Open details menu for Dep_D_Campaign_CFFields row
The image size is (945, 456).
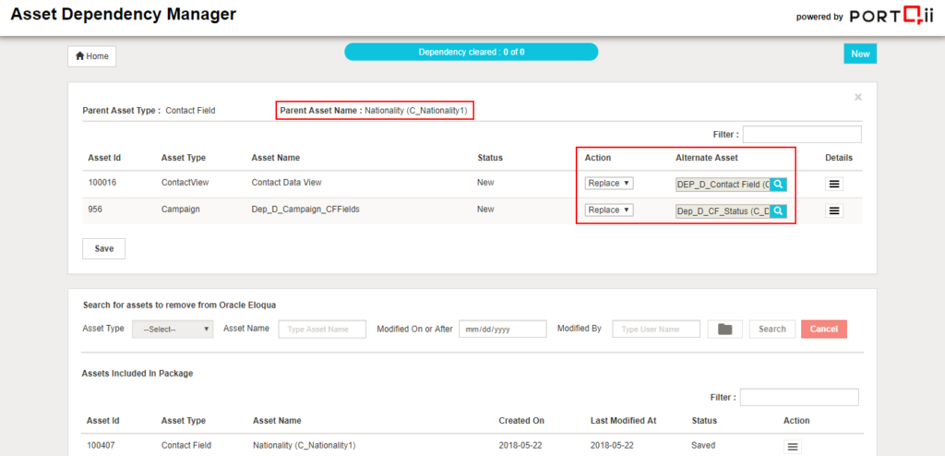(834, 210)
